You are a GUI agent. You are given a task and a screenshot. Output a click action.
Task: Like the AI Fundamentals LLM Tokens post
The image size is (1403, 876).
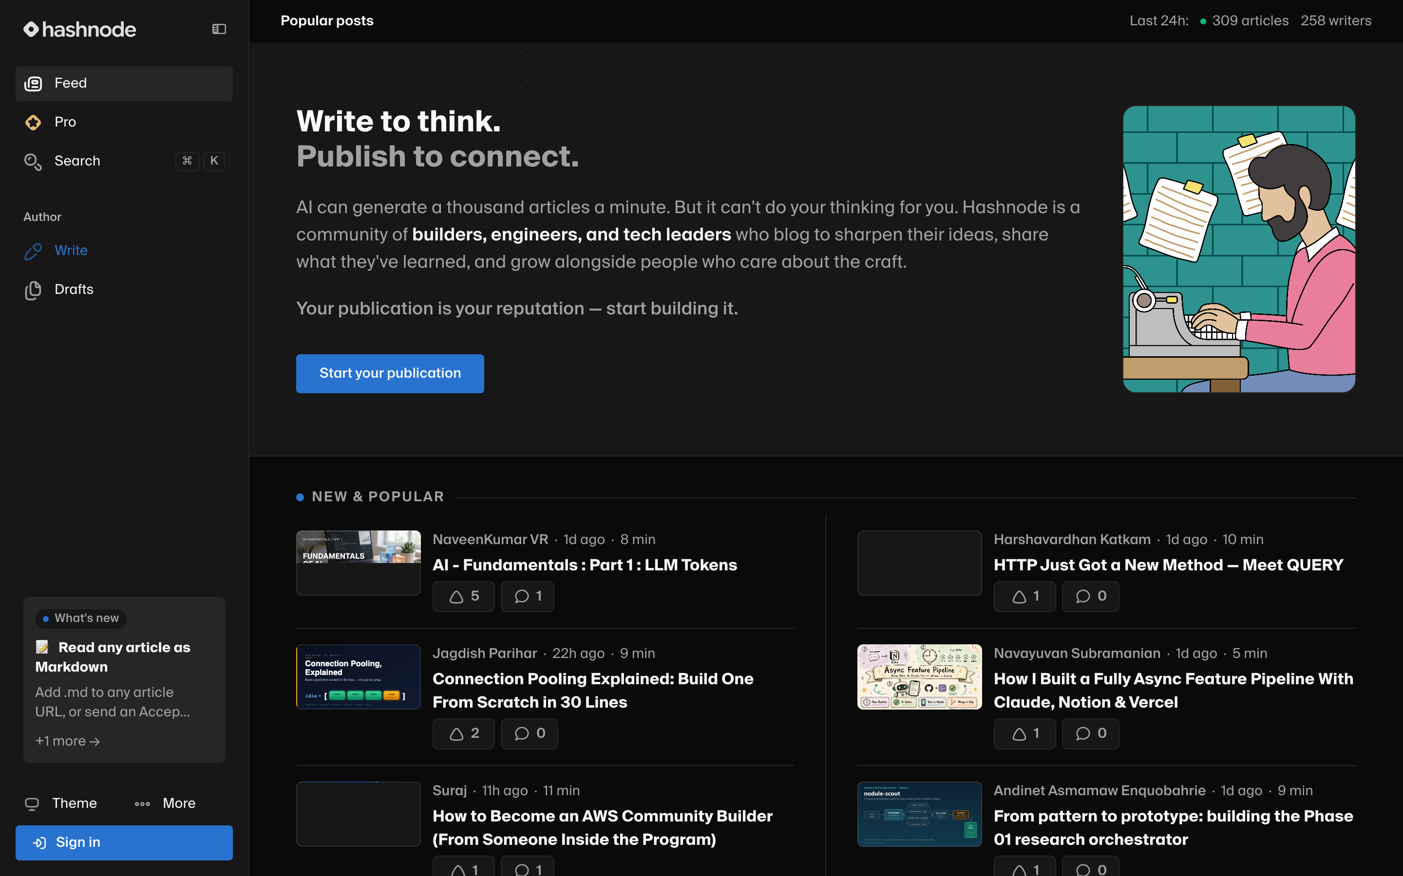[464, 596]
